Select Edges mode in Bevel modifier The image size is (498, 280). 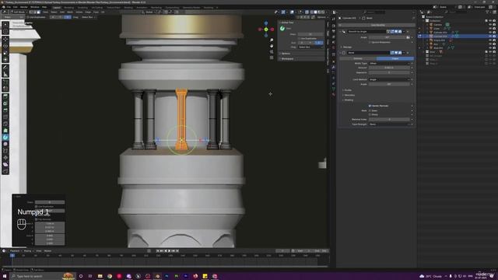395,58
